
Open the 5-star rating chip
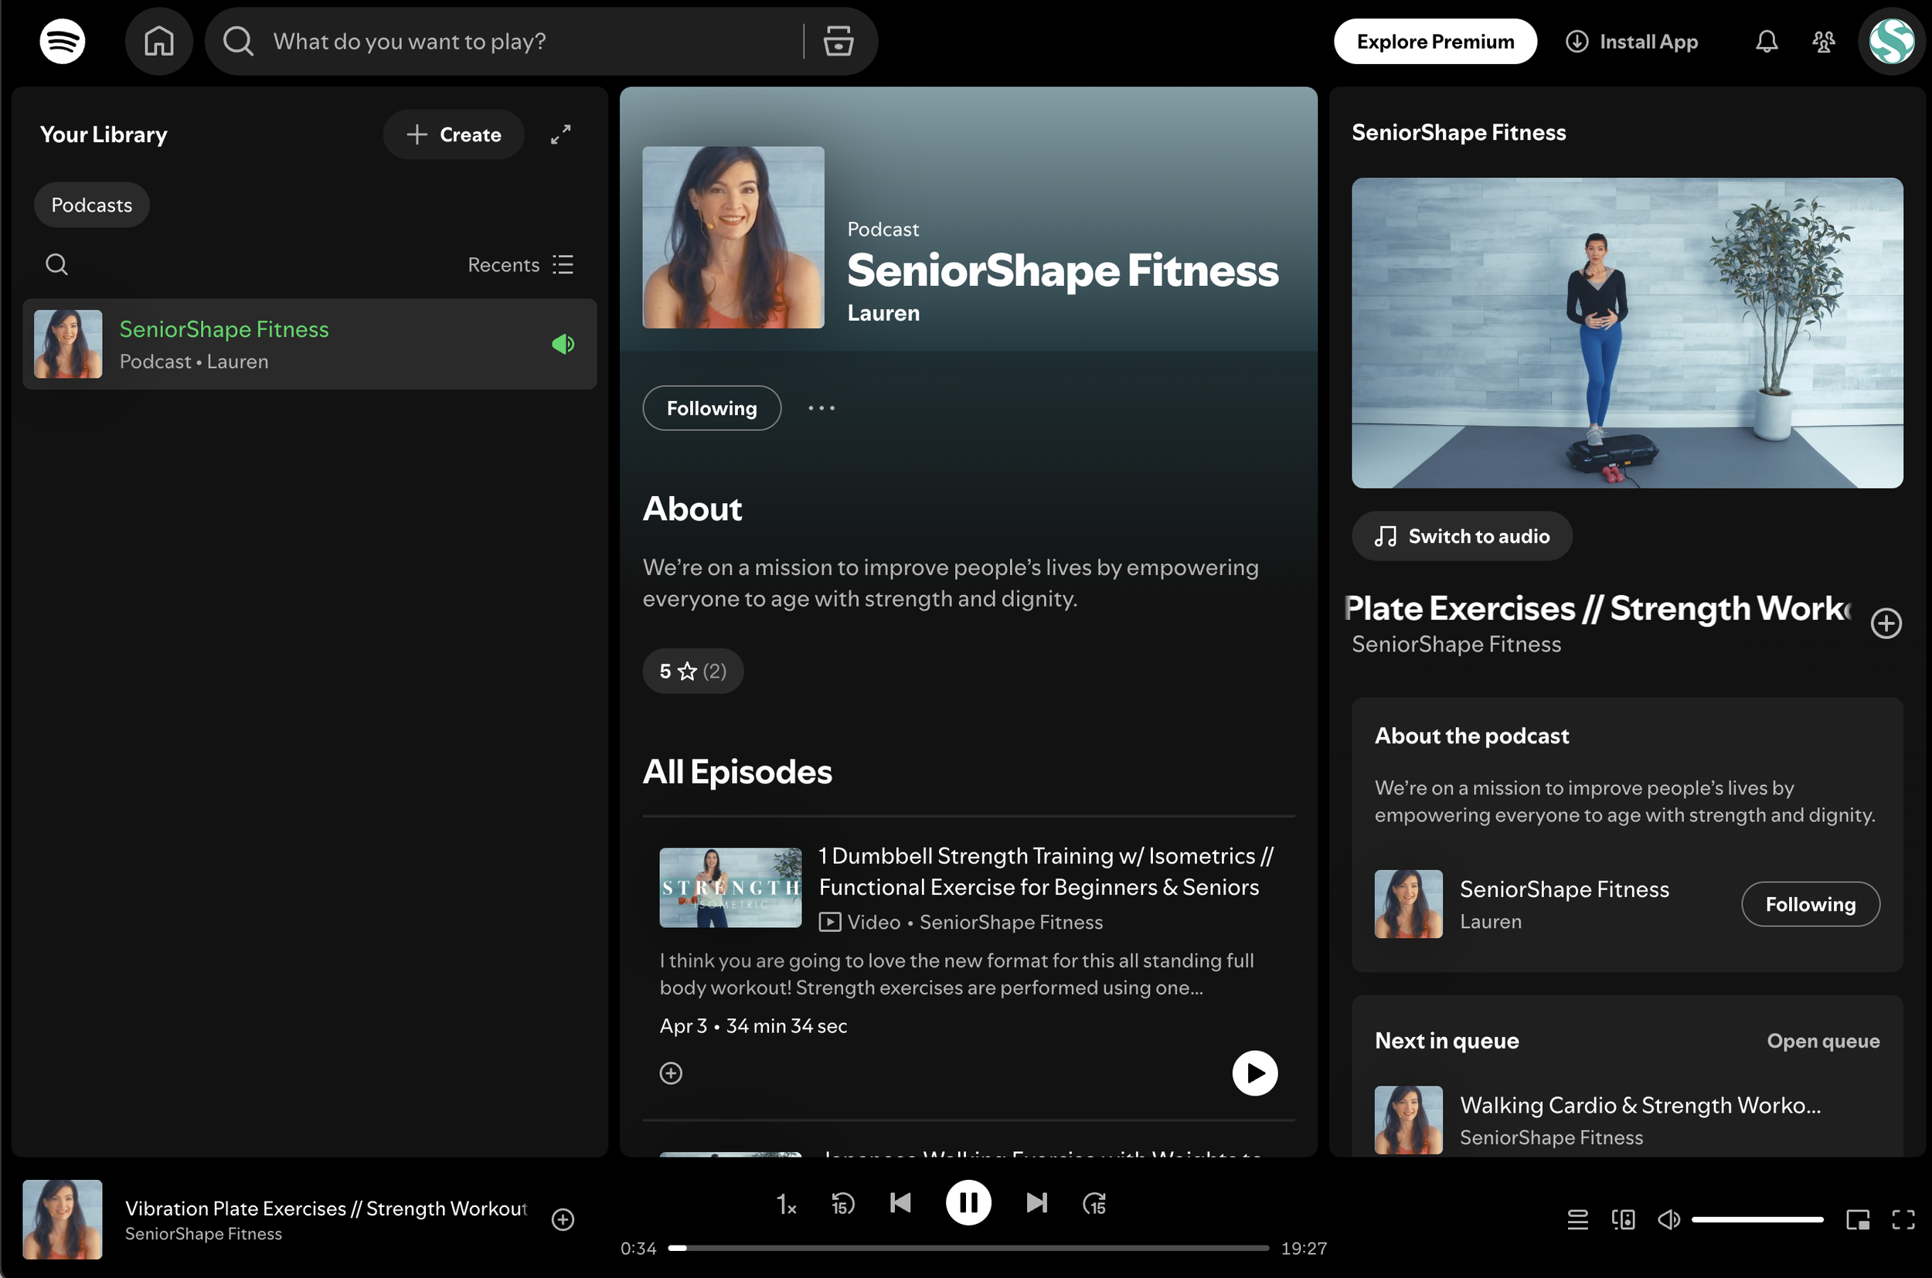693,671
